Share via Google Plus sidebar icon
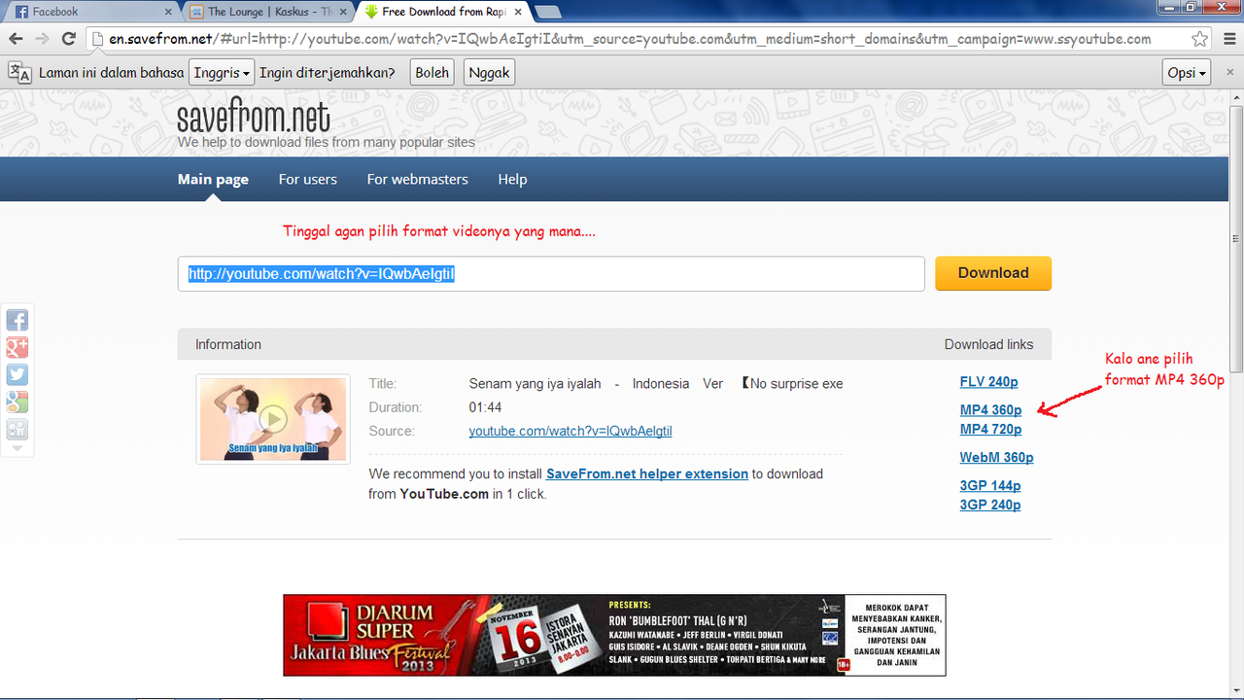 (x=17, y=347)
